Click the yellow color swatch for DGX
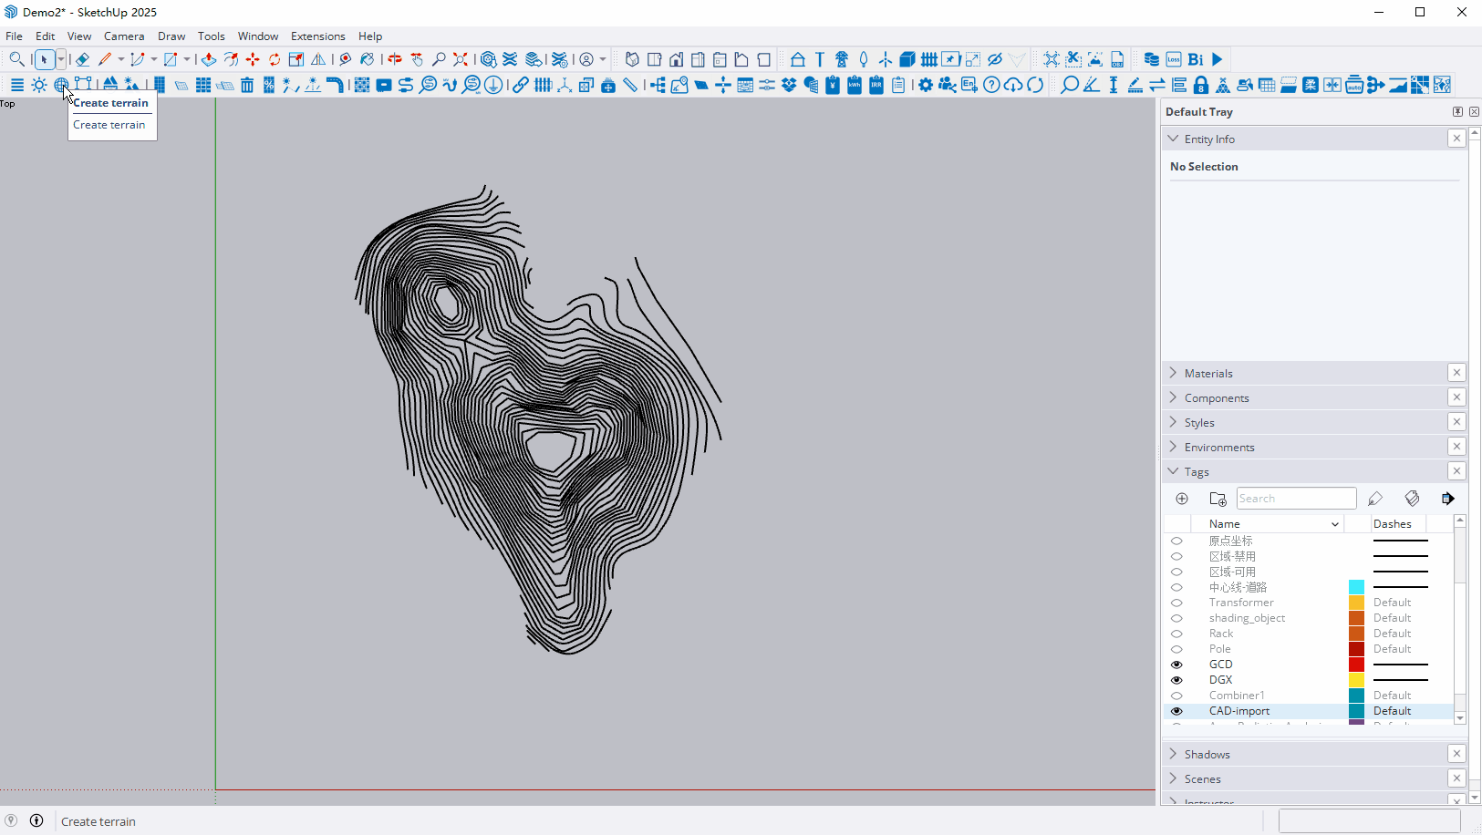This screenshot has width=1482, height=835. [1356, 680]
